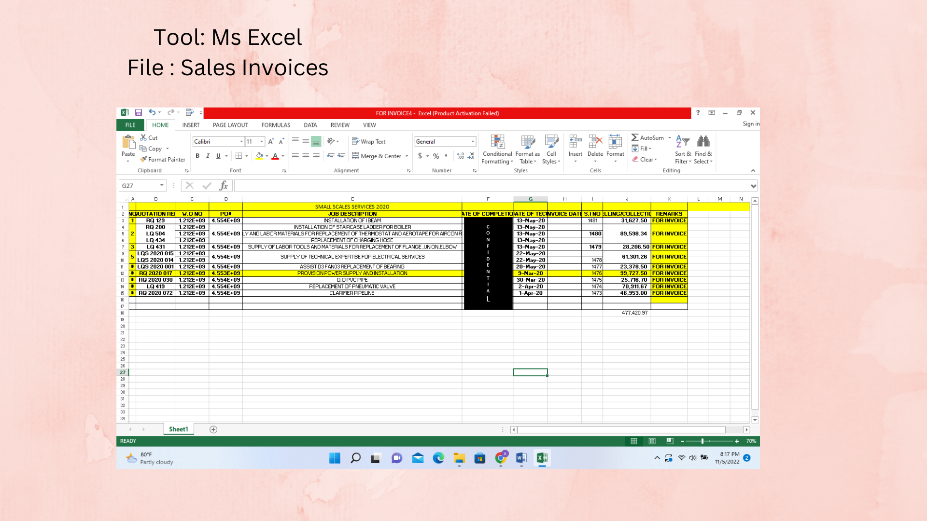Click the Sign in link
The width and height of the screenshot is (927, 521).
tap(750, 124)
